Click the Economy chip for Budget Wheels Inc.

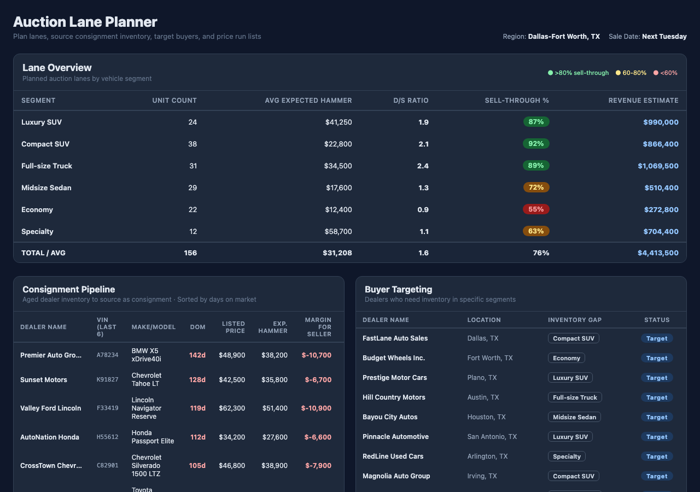566,358
